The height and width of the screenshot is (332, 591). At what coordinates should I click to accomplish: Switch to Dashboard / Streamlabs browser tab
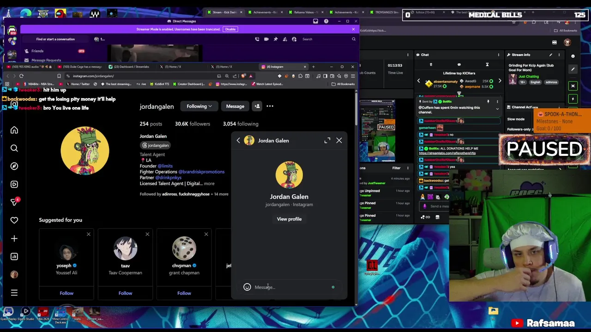(x=132, y=67)
